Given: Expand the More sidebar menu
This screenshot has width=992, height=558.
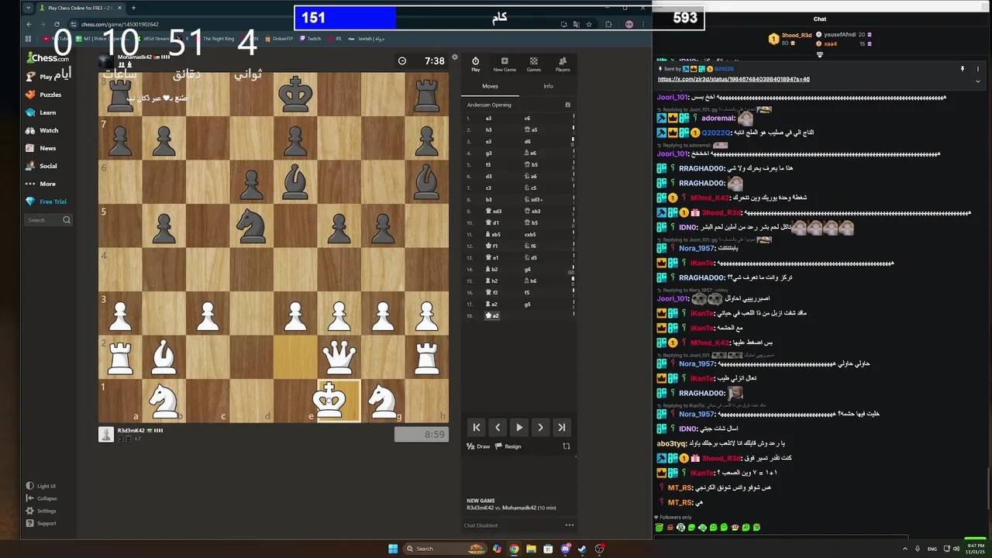Looking at the screenshot, I should 43,184.
